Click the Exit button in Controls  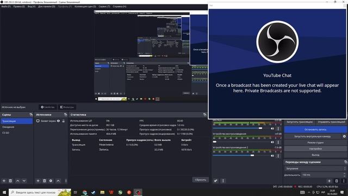(315, 155)
